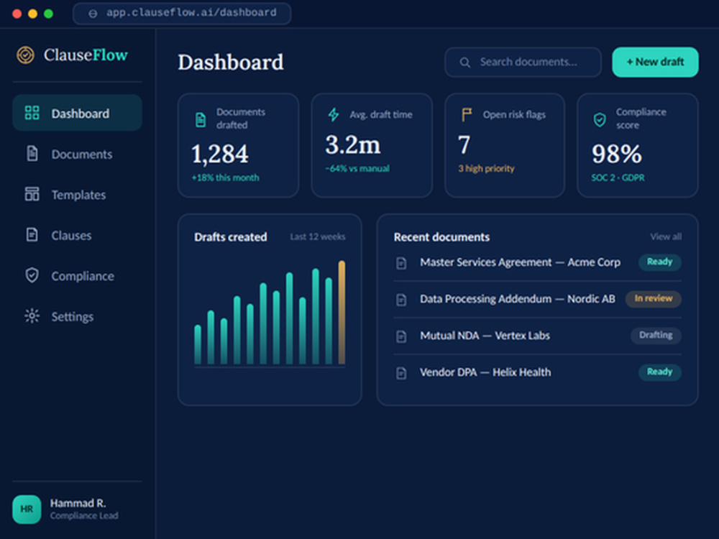Click the Drafting status badge
The image size is (719, 539).
pyautogui.click(x=656, y=335)
